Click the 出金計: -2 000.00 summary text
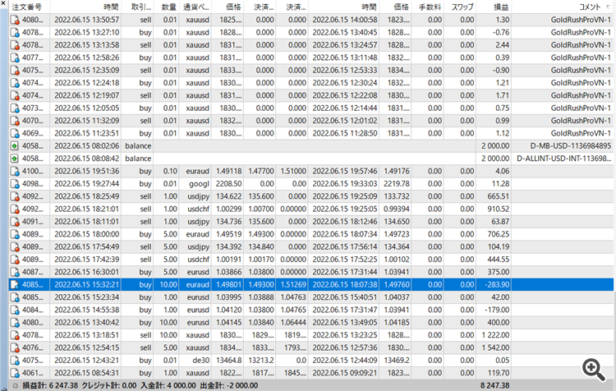 click(229, 385)
